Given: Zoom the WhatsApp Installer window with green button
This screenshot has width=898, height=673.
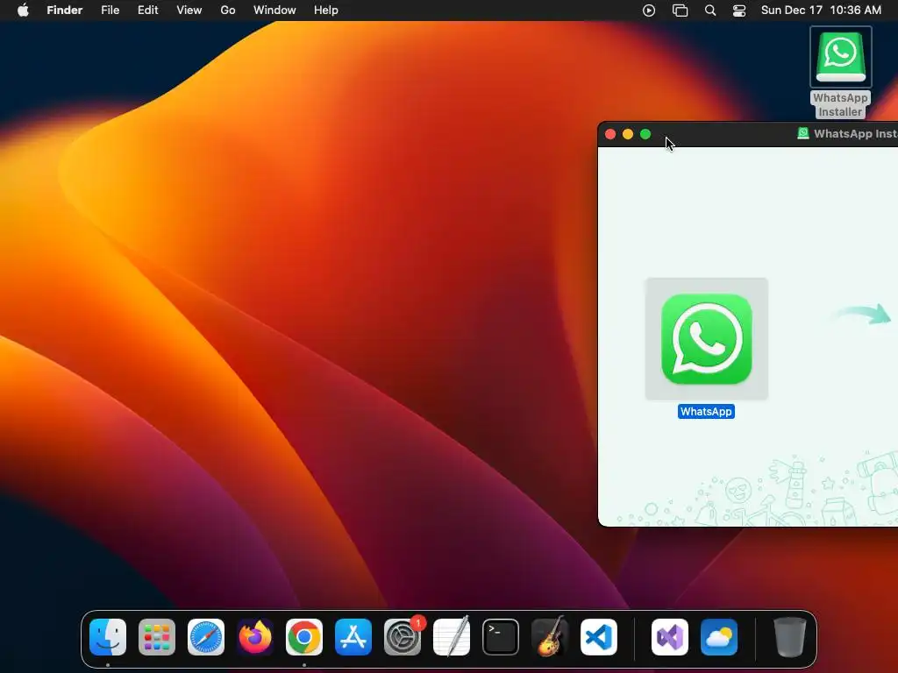Looking at the screenshot, I should pos(645,134).
